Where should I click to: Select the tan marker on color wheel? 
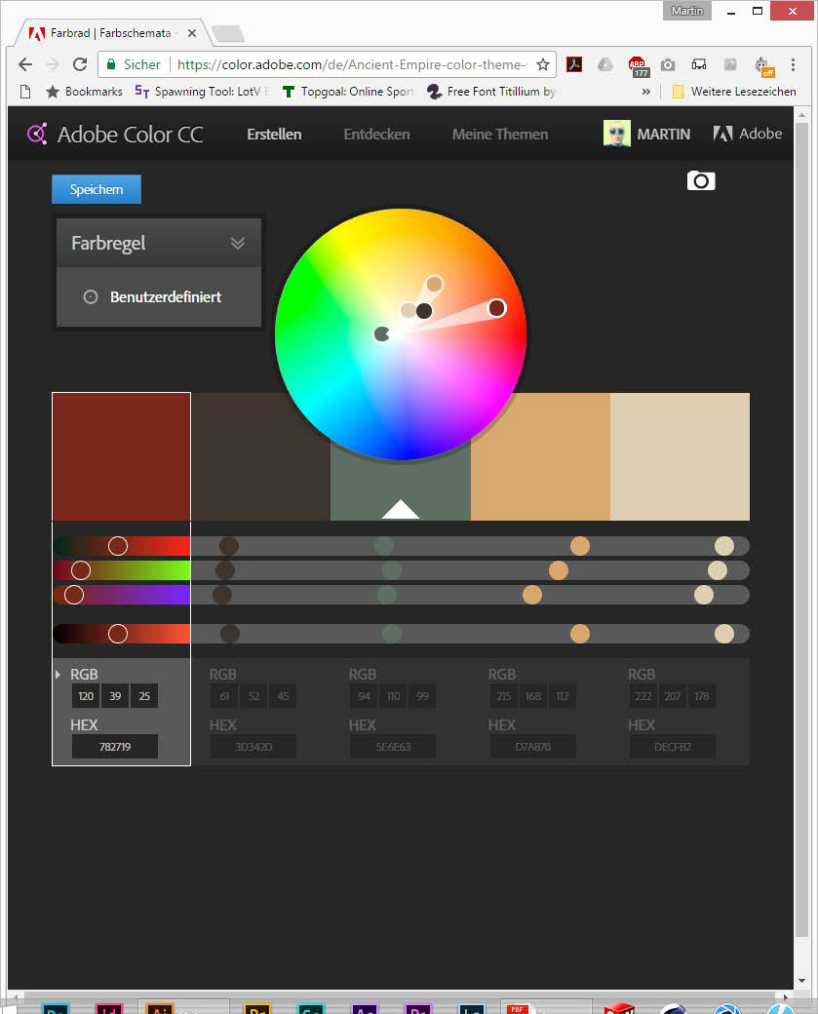tap(435, 284)
